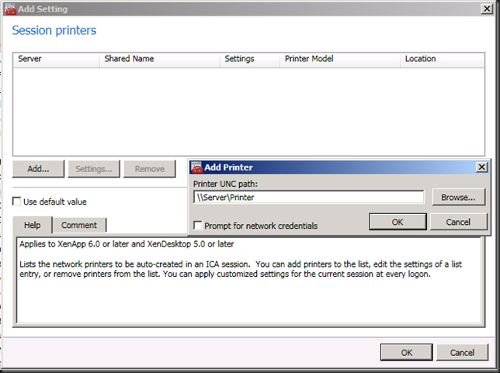The height and width of the screenshot is (373, 500).
Task: Confirm Add Printer dialog with OK
Action: click(x=398, y=222)
